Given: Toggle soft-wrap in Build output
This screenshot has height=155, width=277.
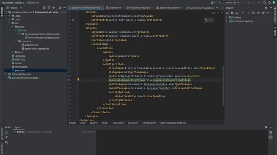Looking at the screenshot, I should (271, 133).
